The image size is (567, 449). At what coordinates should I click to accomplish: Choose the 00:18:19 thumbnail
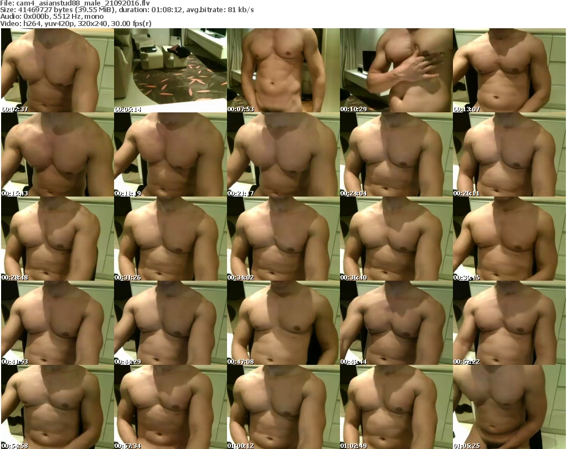pyautogui.click(x=171, y=154)
